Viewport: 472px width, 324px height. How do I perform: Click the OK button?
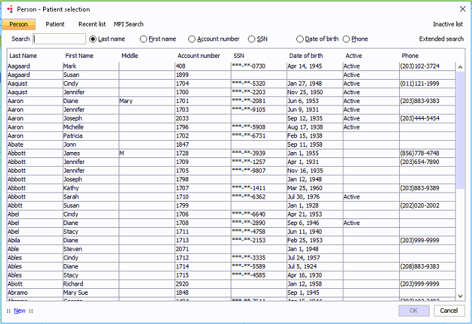point(414,311)
